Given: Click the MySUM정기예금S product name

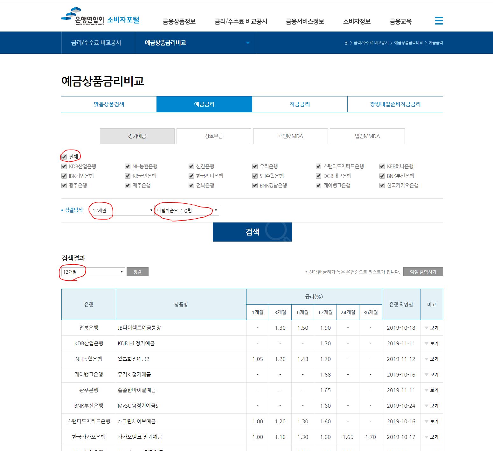Looking at the screenshot, I should pyautogui.click(x=138, y=406).
